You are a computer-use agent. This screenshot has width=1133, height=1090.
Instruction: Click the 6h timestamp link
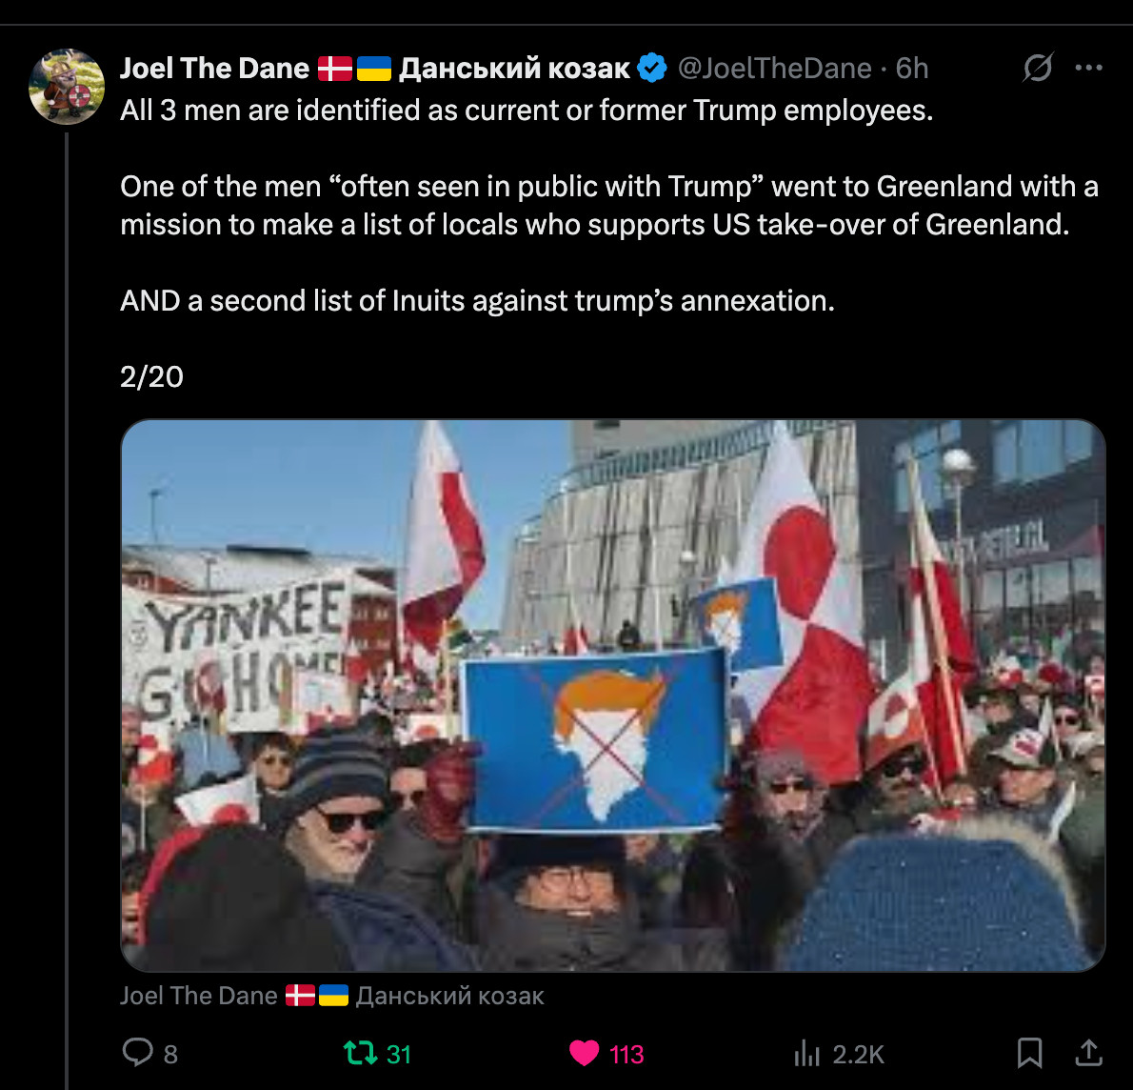click(912, 69)
